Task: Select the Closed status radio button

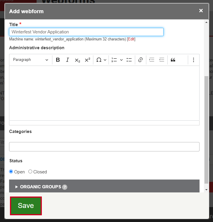Action: (x=30, y=172)
